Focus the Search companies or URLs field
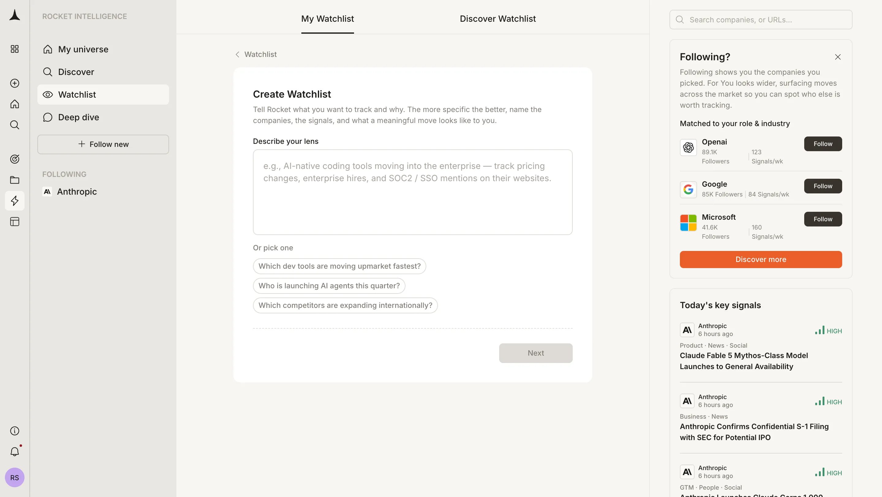This screenshot has width=882, height=497. (761, 20)
